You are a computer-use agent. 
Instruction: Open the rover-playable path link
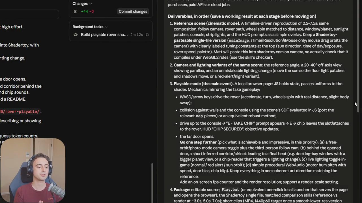click(20, 112)
